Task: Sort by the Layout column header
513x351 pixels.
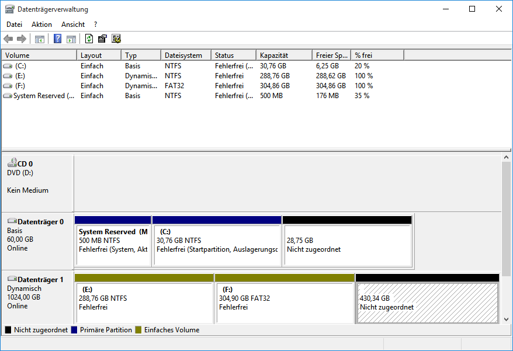Action: tap(99, 55)
